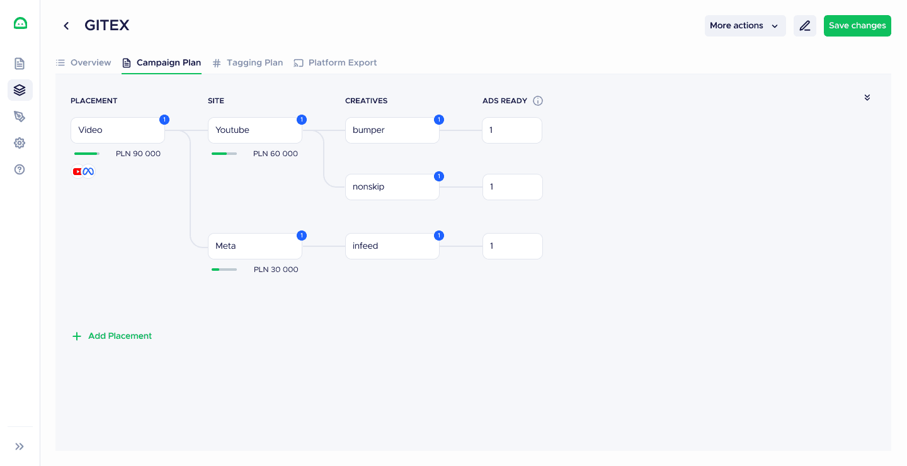The height and width of the screenshot is (466, 907).
Task: Click the infeed creative blue badge
Action: [439, 236]
